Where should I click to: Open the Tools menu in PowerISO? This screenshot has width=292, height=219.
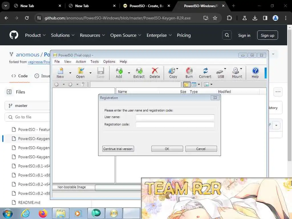click(95, 62)
